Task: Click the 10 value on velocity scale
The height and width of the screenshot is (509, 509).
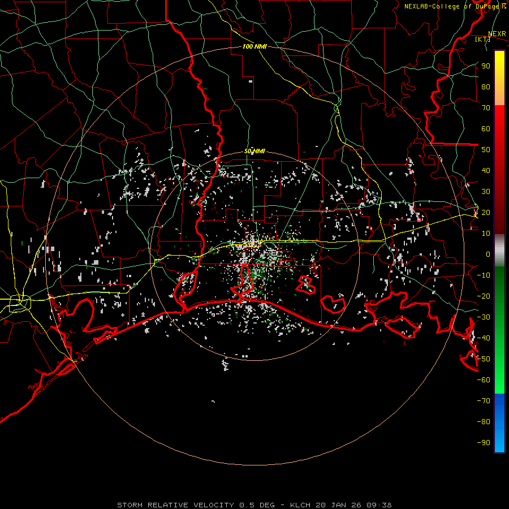Action: coord(486,234)
